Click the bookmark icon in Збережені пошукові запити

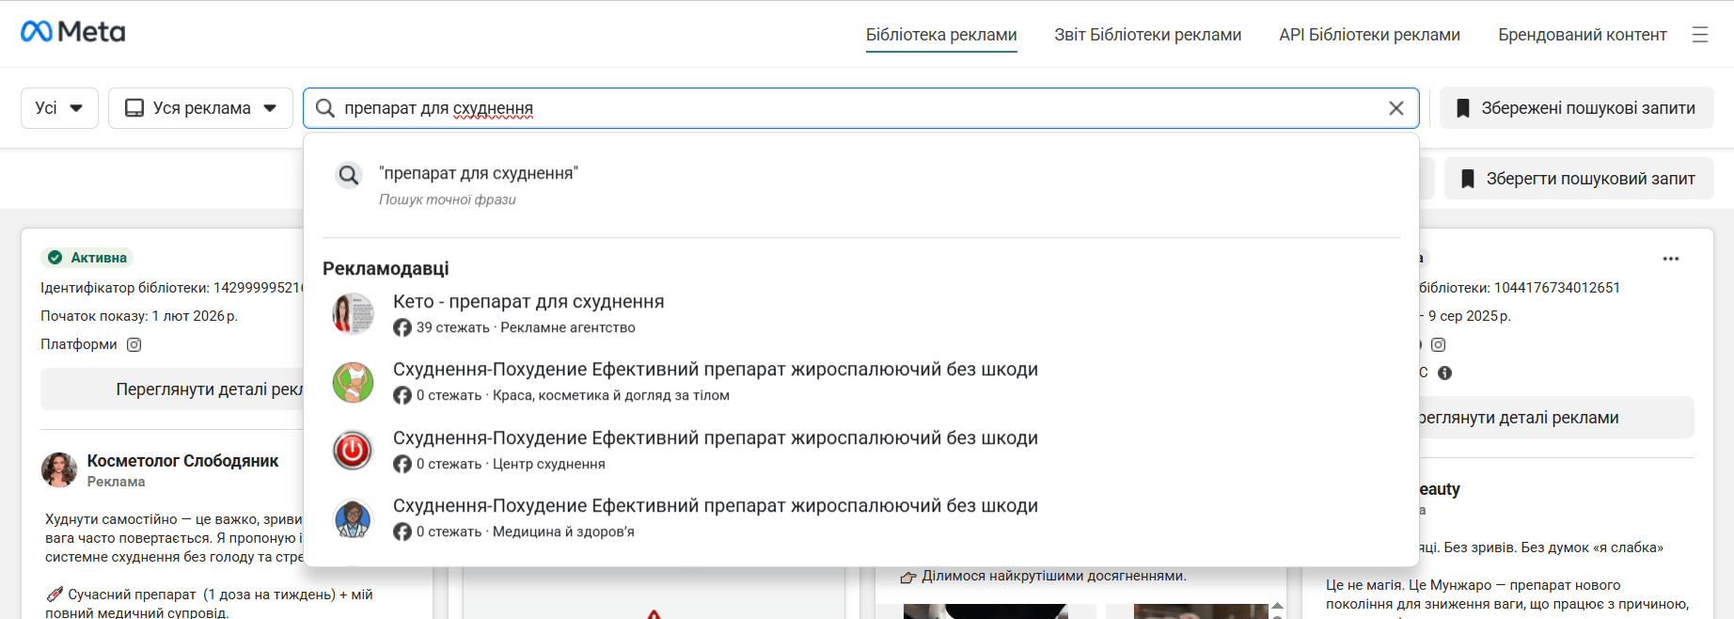coord(1463,108)
